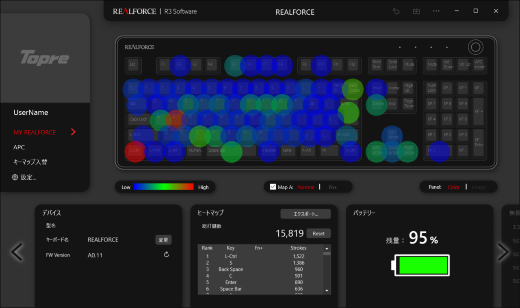Click the Vol Up key on keyboard

464,65
